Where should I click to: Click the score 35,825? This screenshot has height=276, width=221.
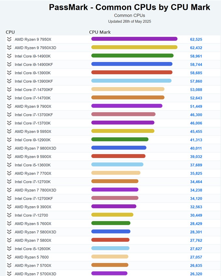point(196,173)
